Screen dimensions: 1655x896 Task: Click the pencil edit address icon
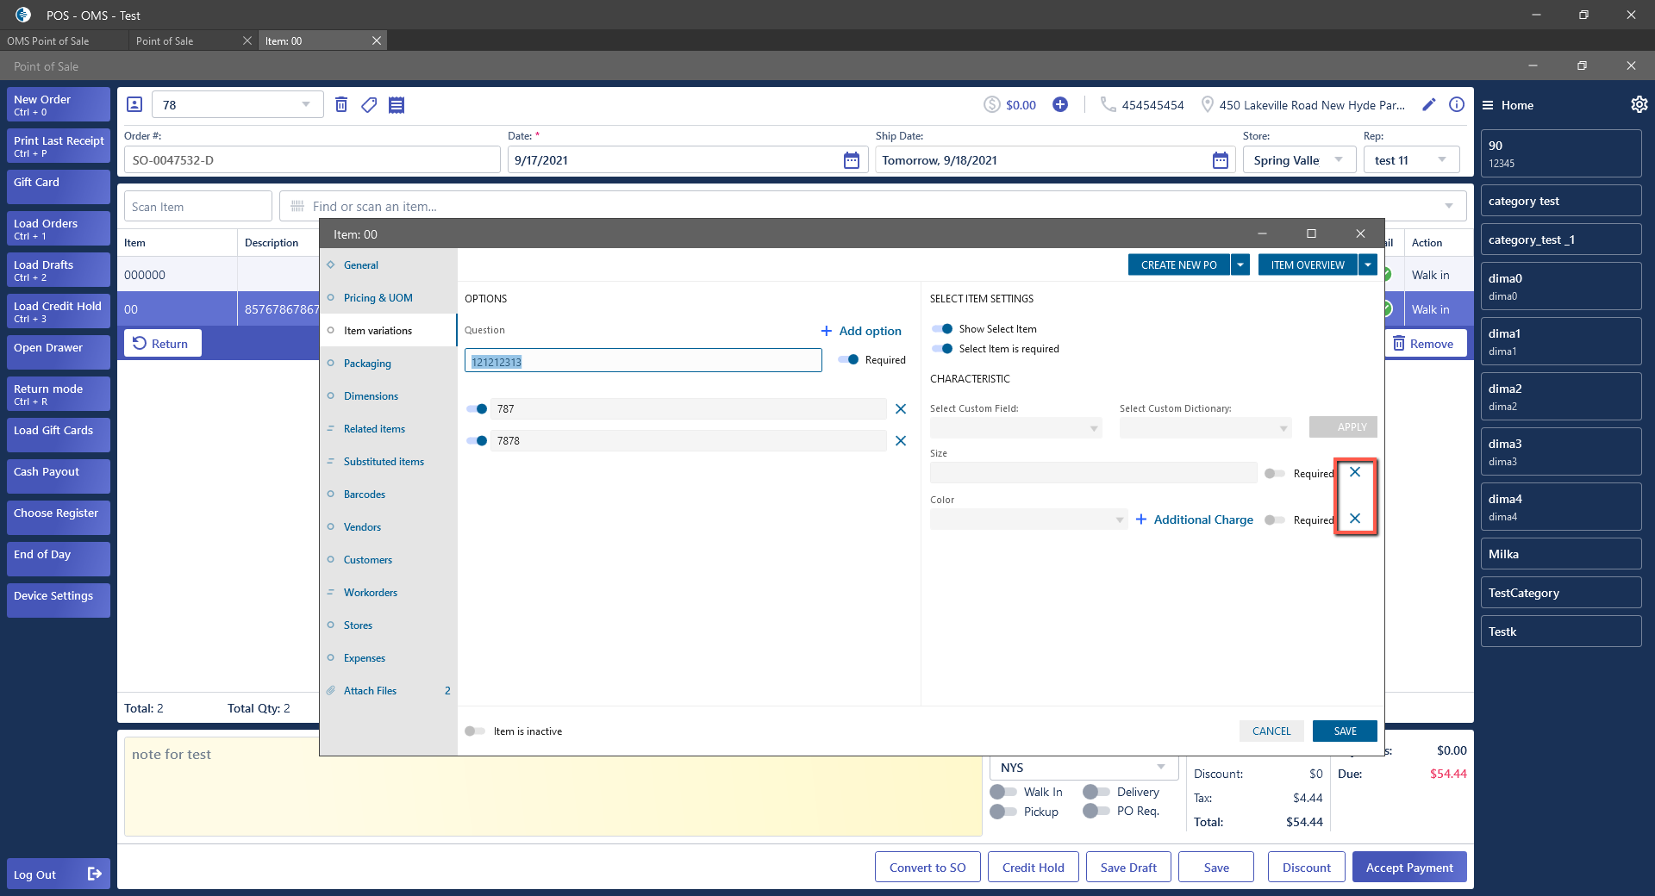1428,105
